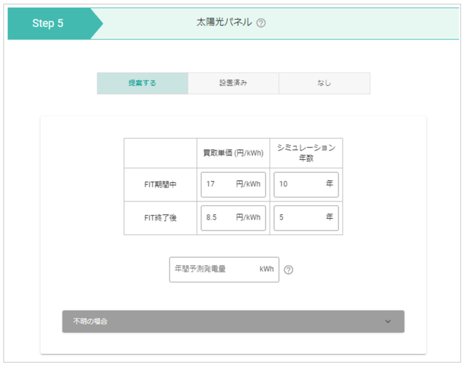Open help icon beside 太陽光パネル title
Viewport: 463px width, 366px height.
coord(261,23)
